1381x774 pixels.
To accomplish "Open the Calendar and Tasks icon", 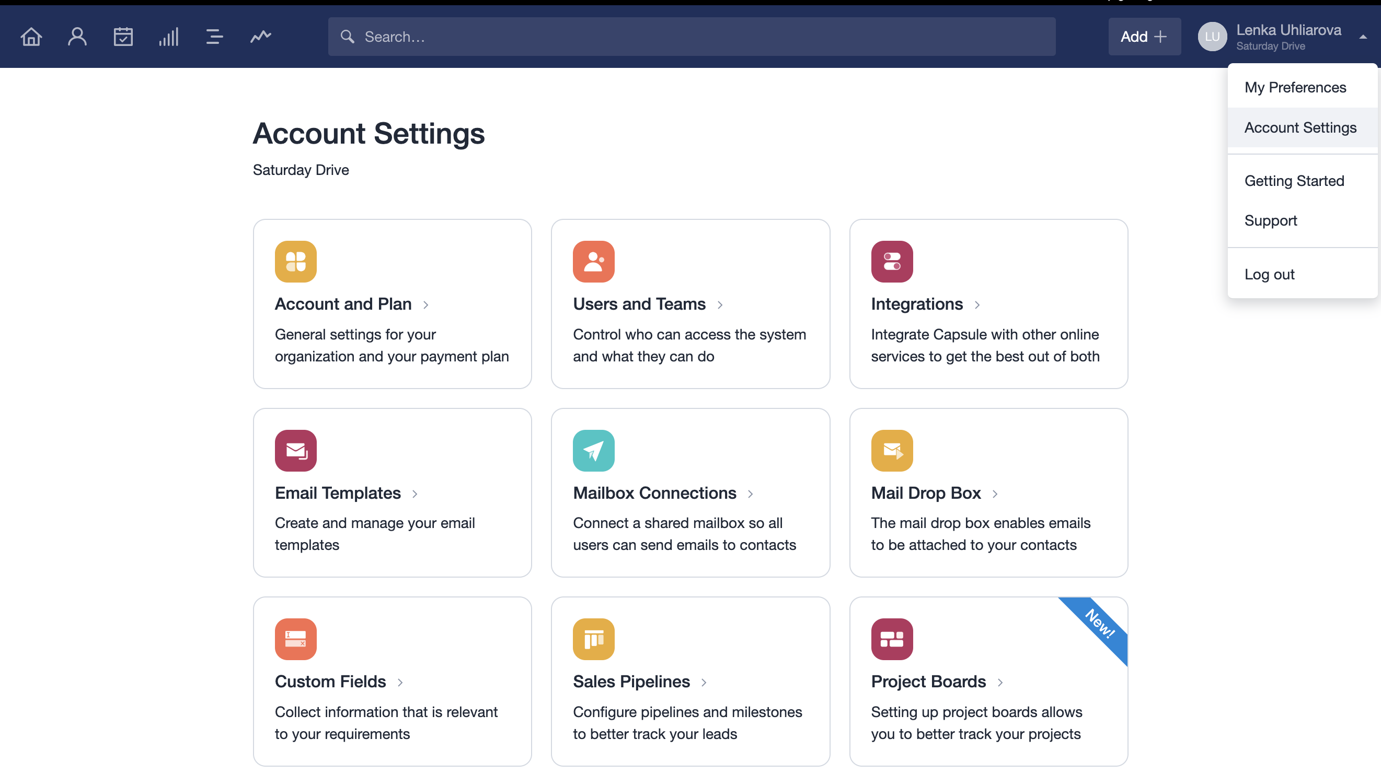I will click(123, 37).
